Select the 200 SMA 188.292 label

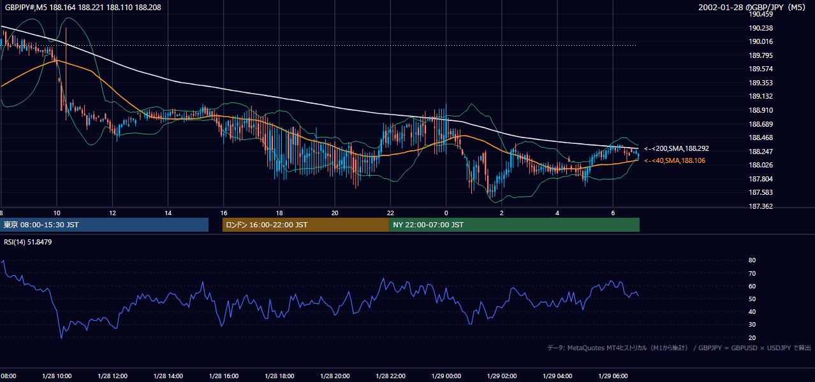coord(677,148)
